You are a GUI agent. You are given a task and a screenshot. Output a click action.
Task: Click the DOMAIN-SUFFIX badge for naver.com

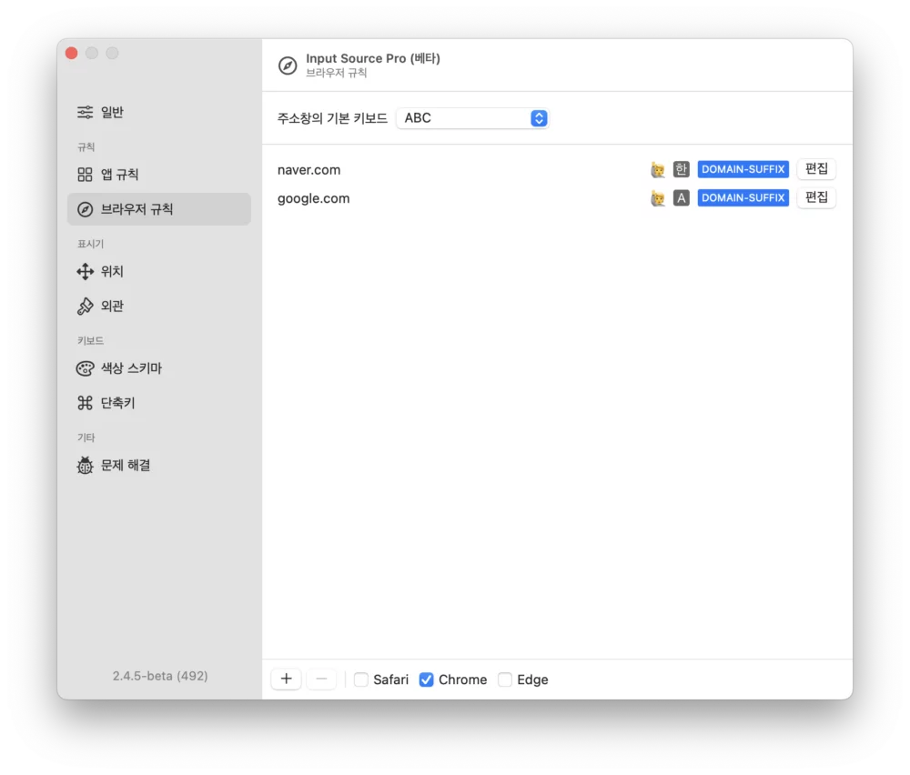coord(743,169)
